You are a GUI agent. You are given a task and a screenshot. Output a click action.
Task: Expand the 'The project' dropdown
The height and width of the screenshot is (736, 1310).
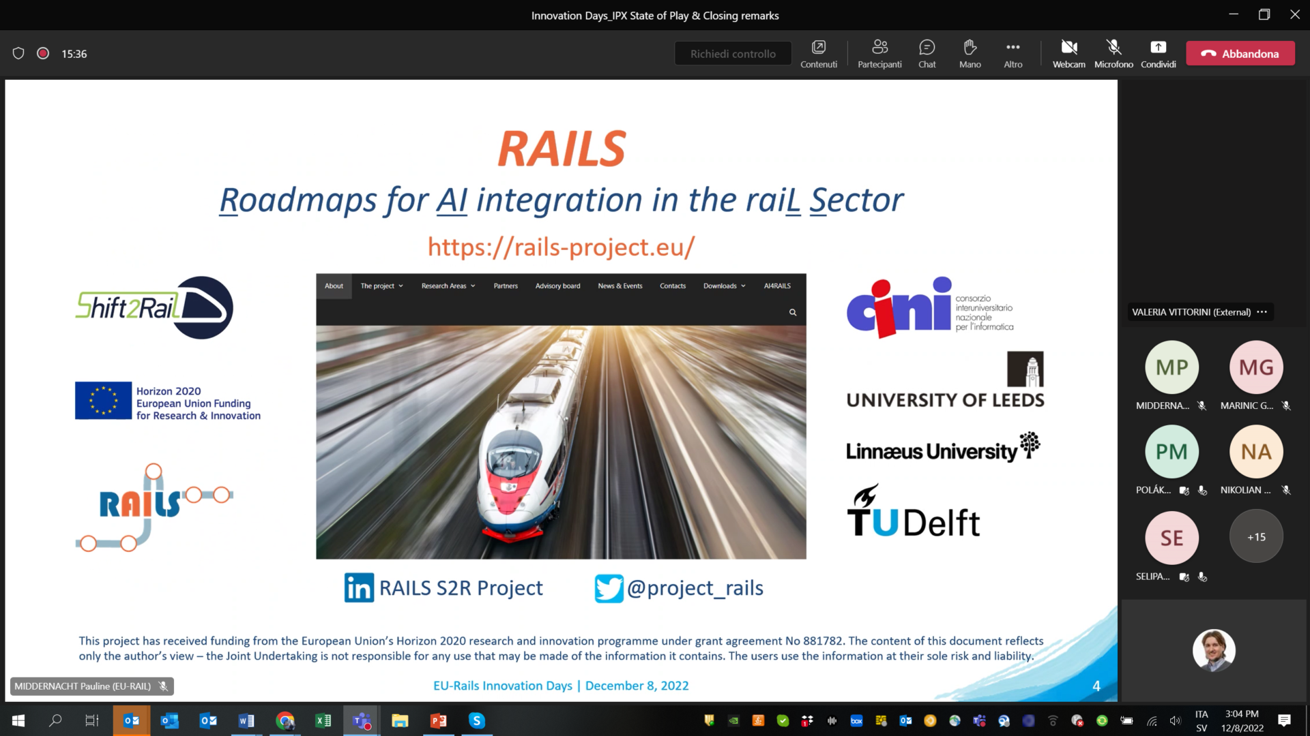(x=381, y=286)
